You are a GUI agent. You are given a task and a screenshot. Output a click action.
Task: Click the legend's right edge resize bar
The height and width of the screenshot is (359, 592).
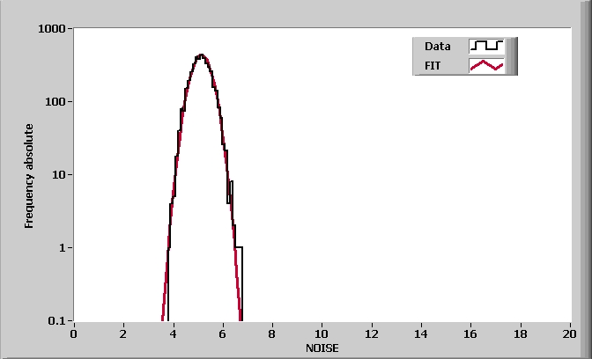pos(512,55)
